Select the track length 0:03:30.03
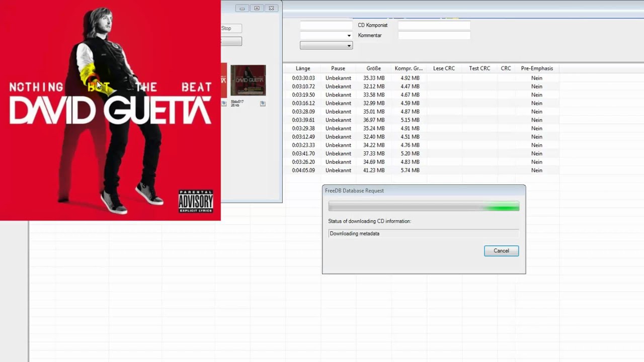644x362 pixels. (x=303, y=78)
